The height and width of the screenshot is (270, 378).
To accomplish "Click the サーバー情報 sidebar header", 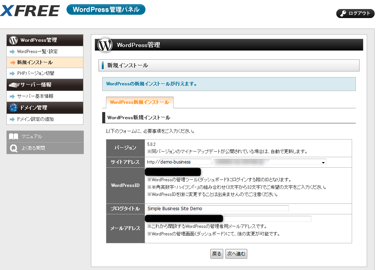I will (45, 85).
